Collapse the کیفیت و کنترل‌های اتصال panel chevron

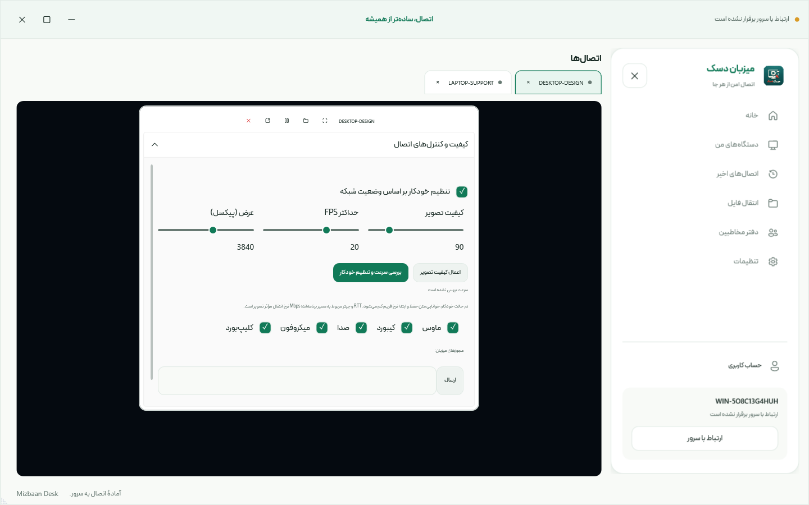[154, 145]
